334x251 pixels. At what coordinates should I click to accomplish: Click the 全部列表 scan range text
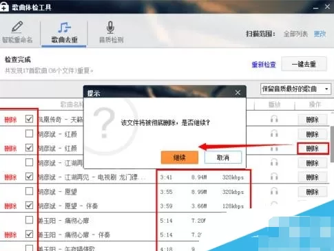[295, 34]
